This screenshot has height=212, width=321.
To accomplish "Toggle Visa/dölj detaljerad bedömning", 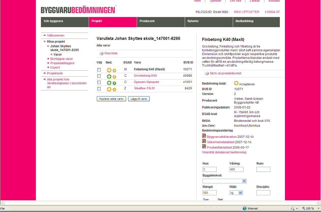I will coord(224,152).
